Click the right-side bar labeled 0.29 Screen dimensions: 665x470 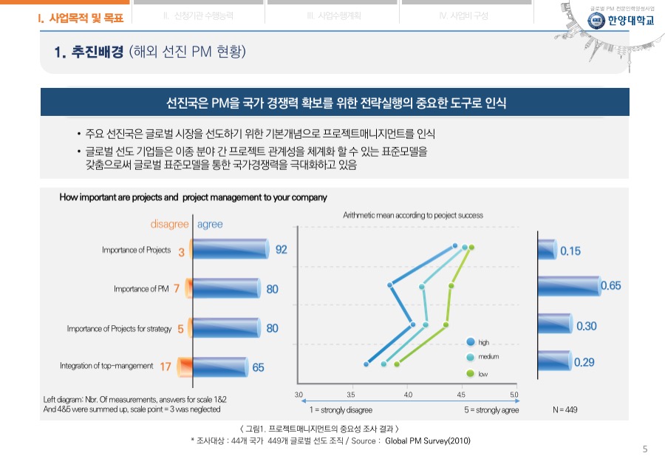pyautogui.click(x=555, y=361)
